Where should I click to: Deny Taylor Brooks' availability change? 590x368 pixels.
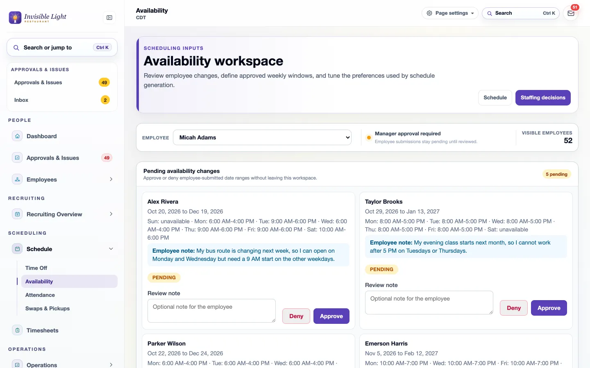[514, 308]
